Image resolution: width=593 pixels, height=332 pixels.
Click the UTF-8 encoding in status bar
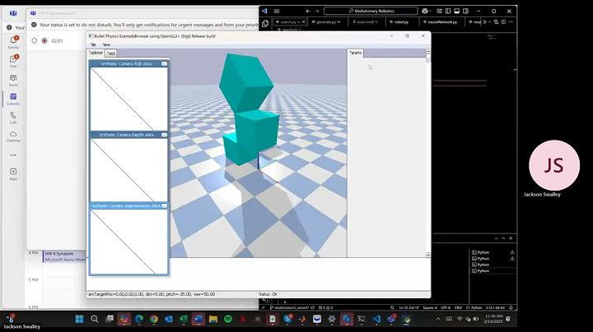coord(446,307)
